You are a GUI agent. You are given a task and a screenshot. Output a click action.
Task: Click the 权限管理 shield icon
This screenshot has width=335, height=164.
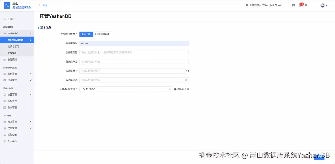pos(4,128)
